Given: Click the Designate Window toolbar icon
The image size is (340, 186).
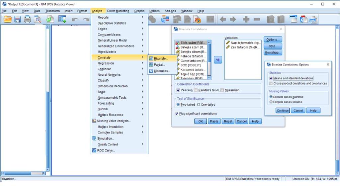Looking at the screenshot, I should [210, 20].
